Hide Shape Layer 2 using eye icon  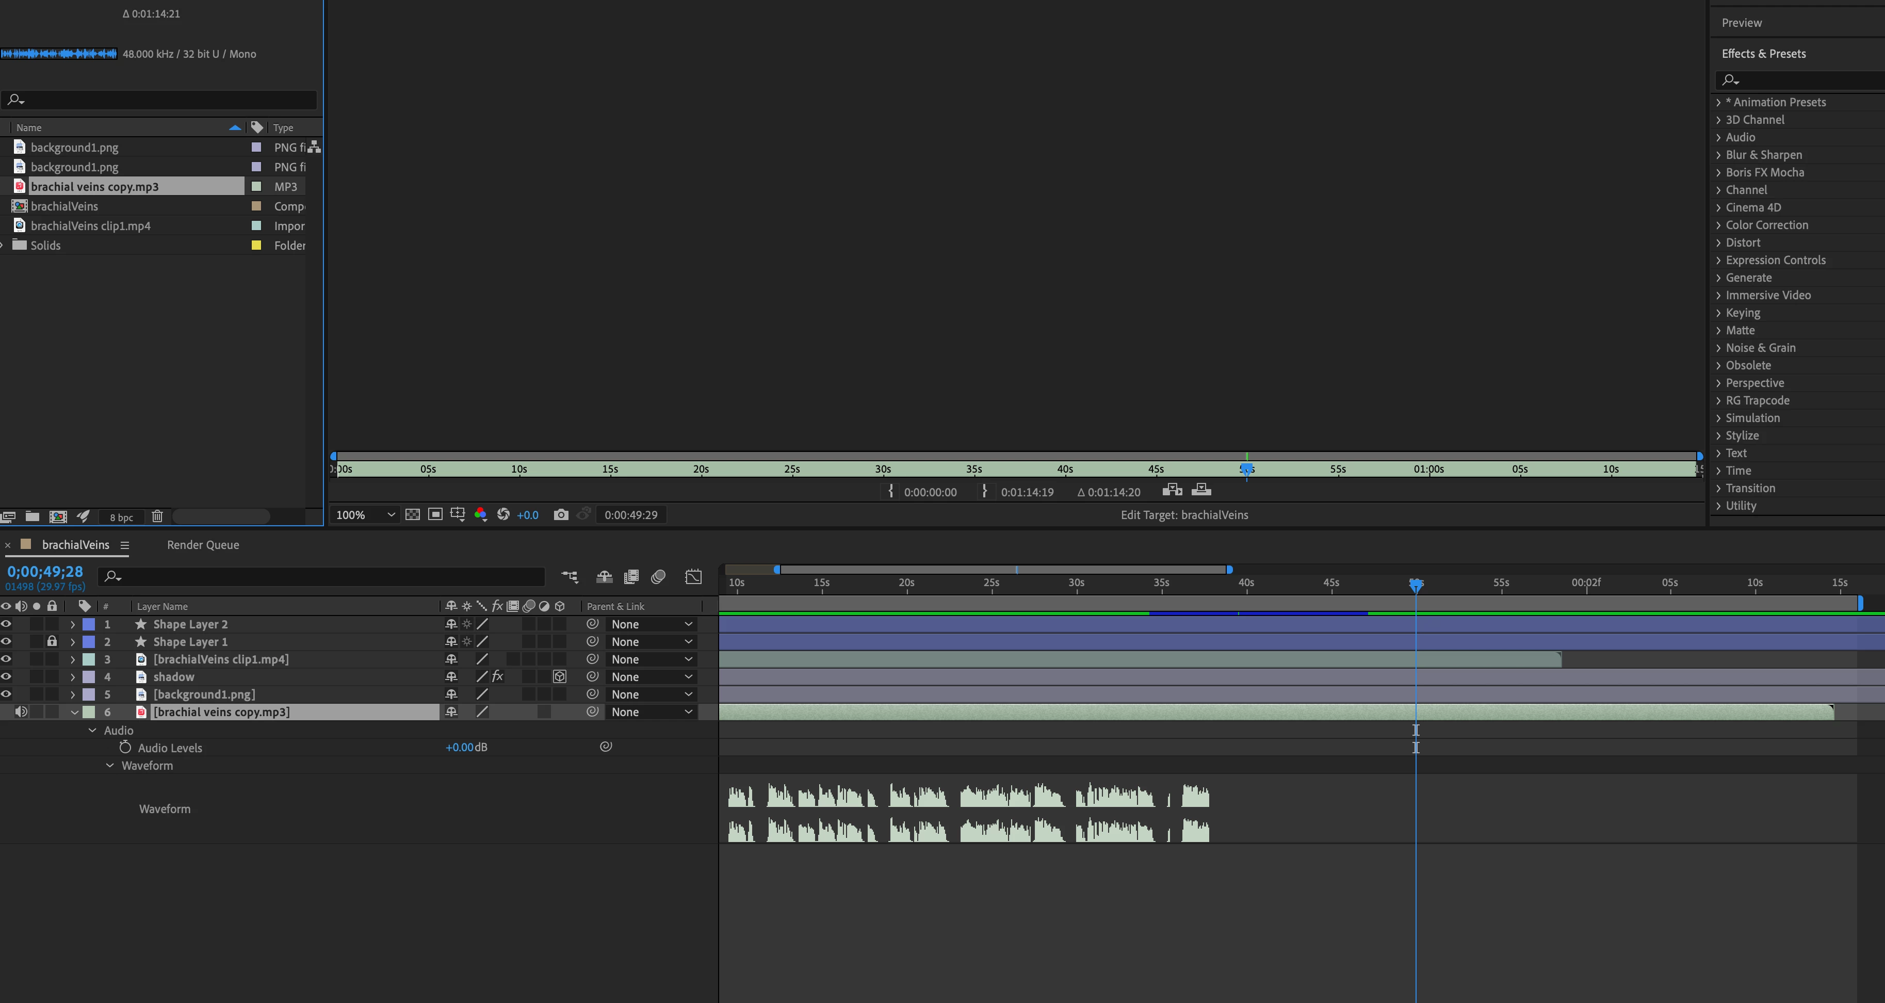tap(6, 624)
